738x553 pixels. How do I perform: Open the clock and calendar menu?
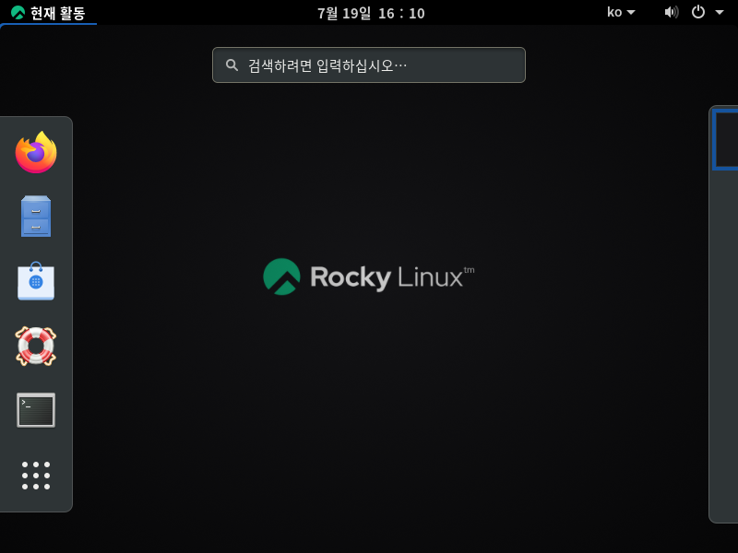[371, 13]
